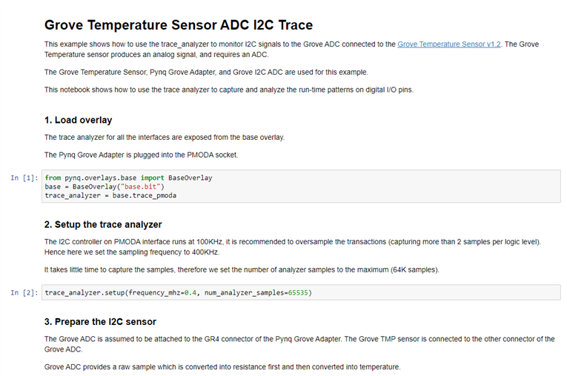567x376 pixels.
Task: Click the sentence about raw sample conversion
Action: pyautogui.click(x=222, y=367)
